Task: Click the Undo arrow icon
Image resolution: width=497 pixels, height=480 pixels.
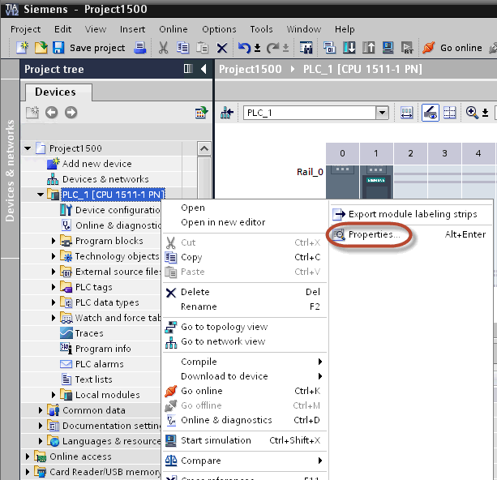Action: (244, 48)
